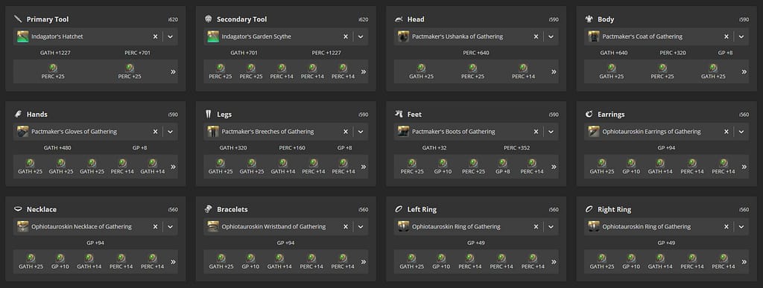Open the Pactmaker's Boots of Gathering dropdown
The image size is (763, 288).
point(551,132)
